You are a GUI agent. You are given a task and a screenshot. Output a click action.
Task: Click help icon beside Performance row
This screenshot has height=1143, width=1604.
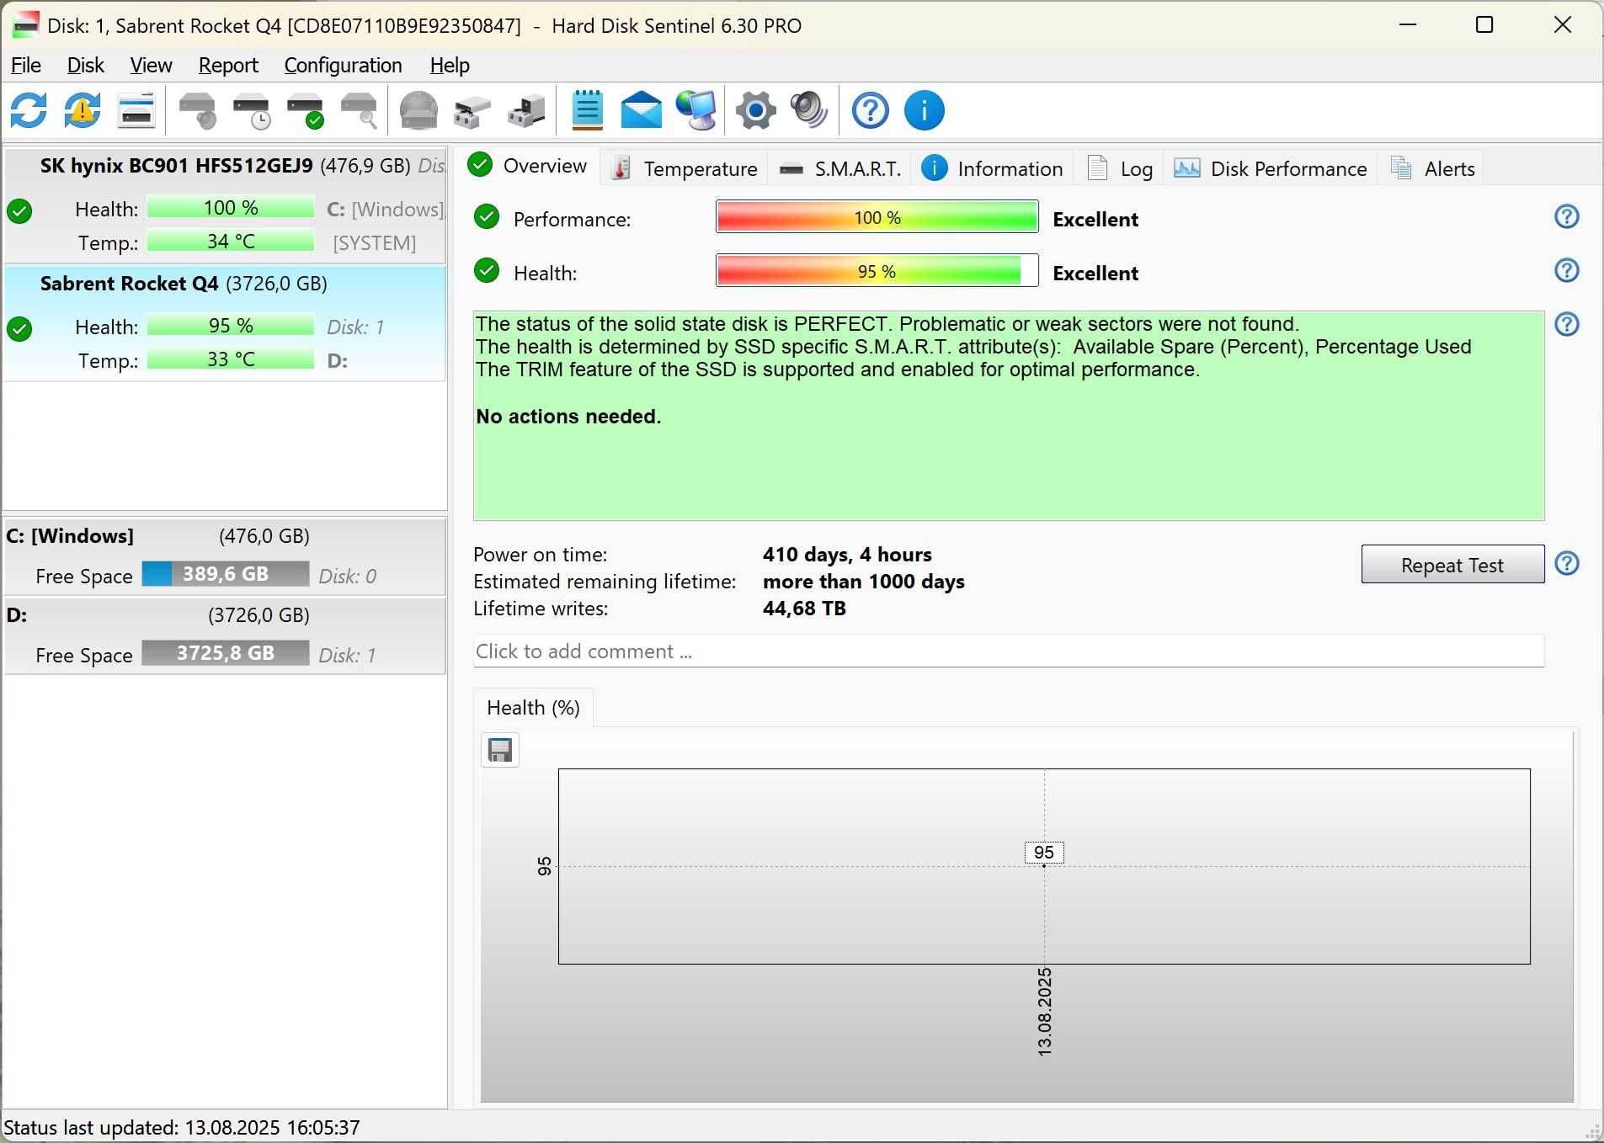pyautogui.click(x=1566, y=217)
